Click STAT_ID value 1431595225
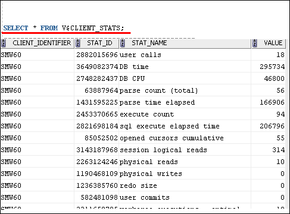The height and width of the screenshot is (214, 290). [x=97, y=102]
